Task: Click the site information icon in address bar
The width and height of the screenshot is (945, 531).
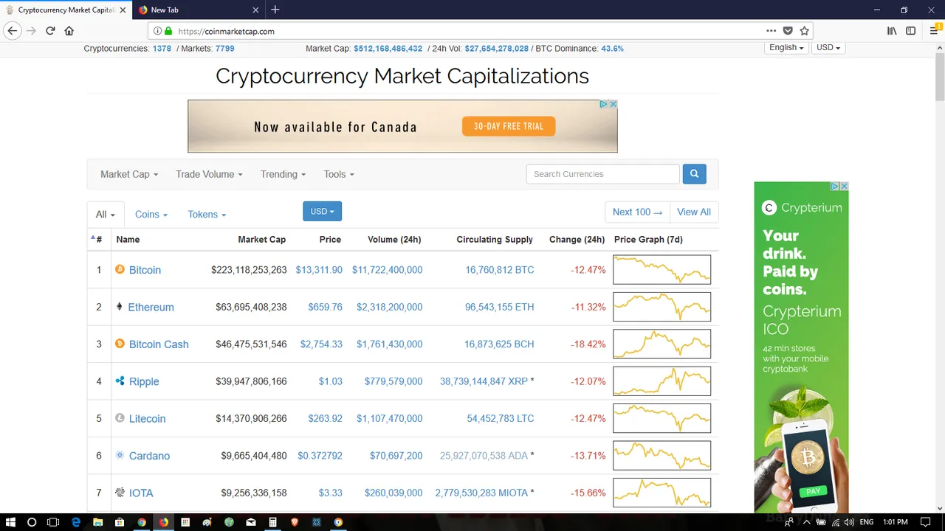Action: tap(157, 31)
